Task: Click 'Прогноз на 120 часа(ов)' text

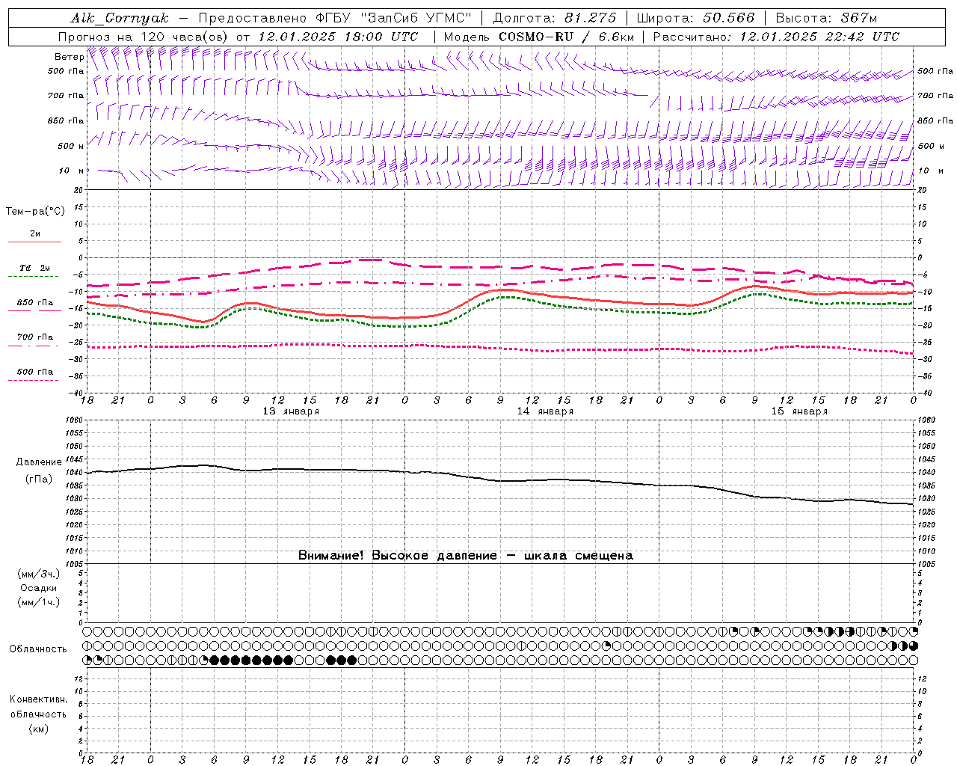Action: click(x=144, y=37)
